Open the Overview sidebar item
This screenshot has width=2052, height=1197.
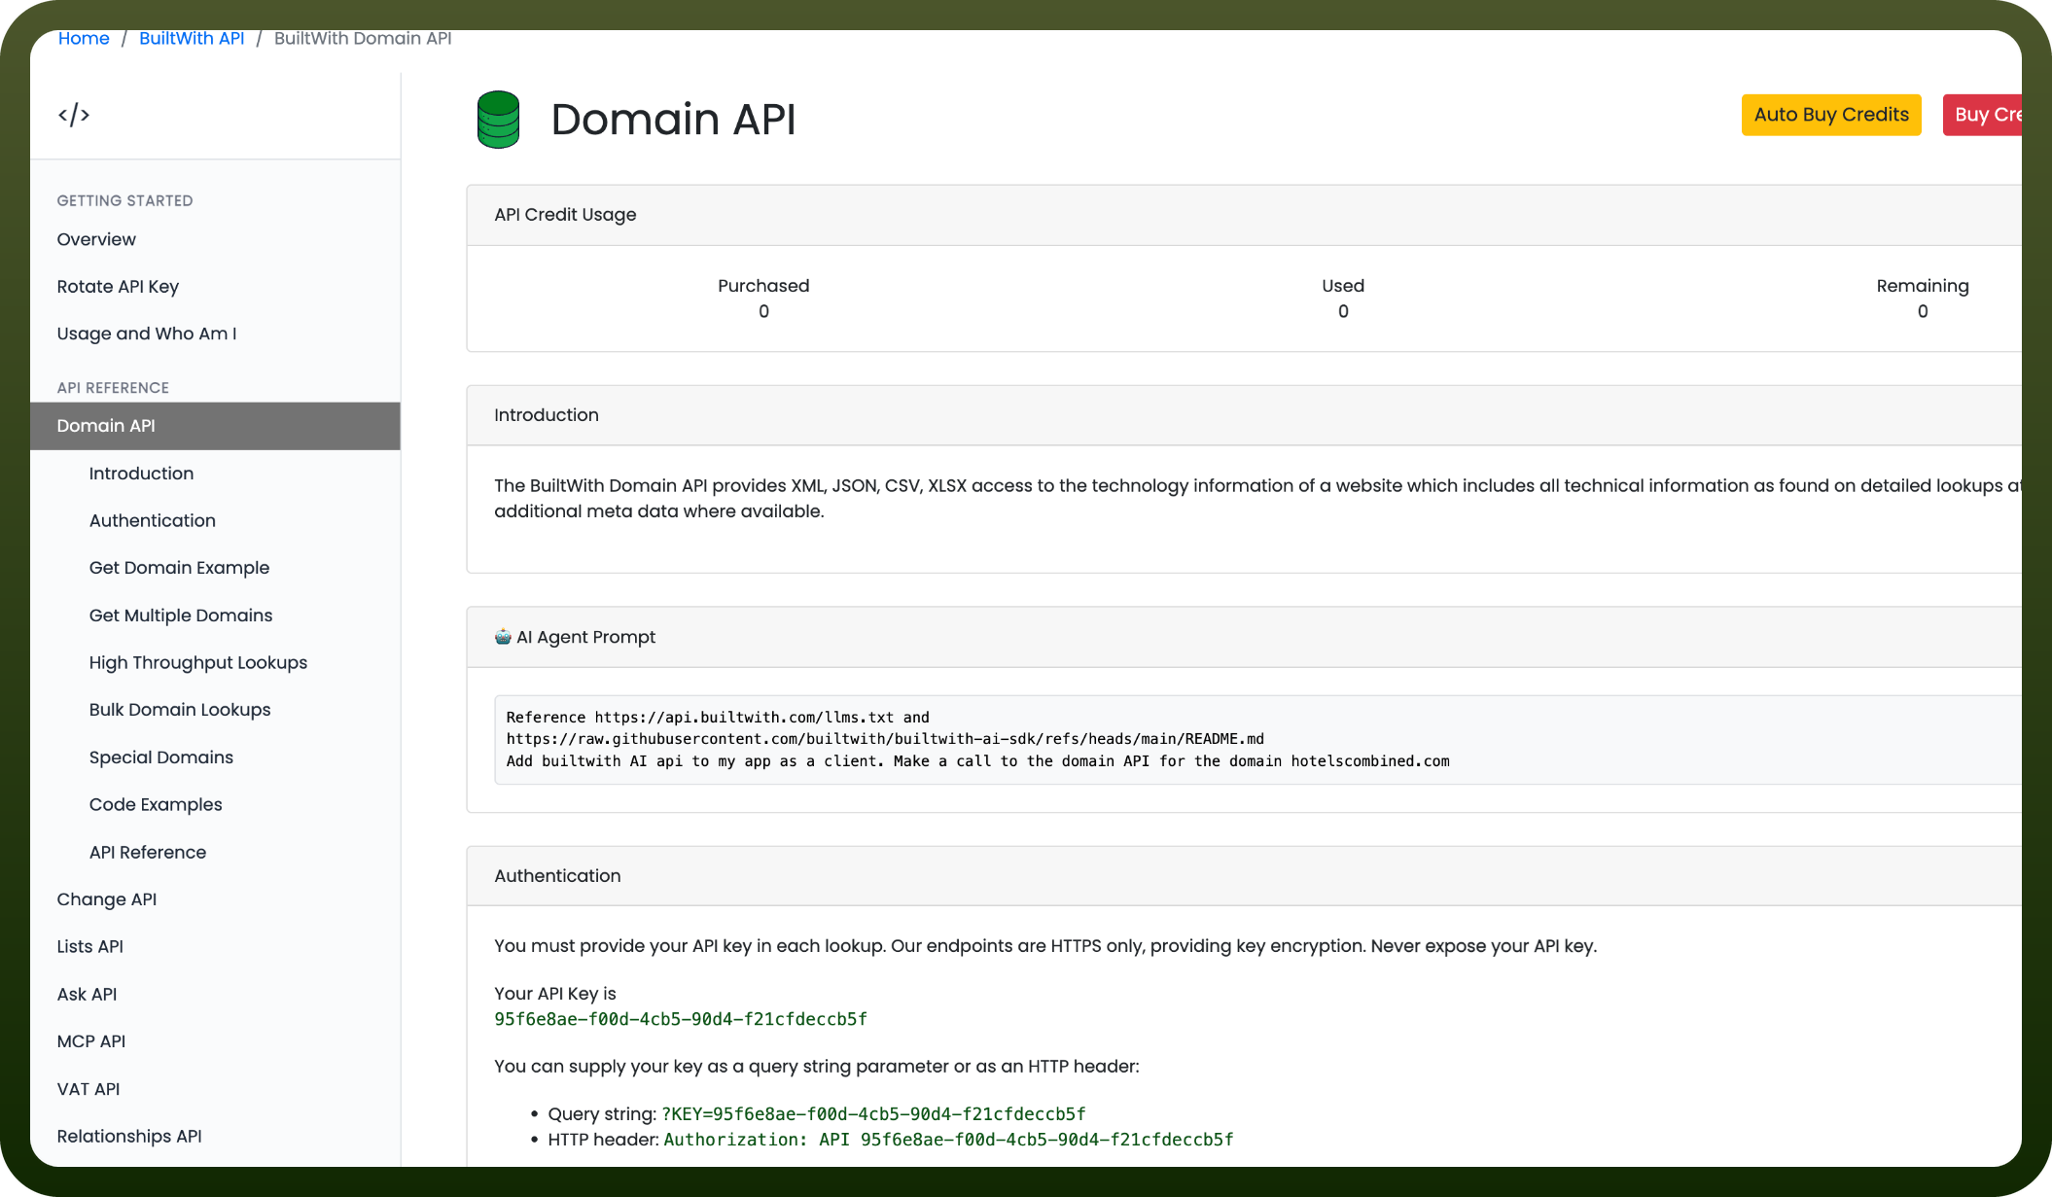click(x=96, y=239)
